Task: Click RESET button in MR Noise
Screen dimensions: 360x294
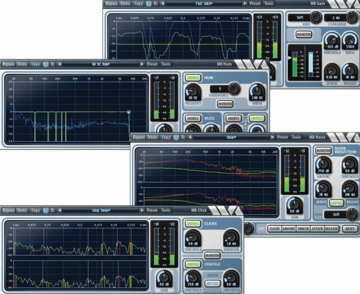Action: click(350, 229)
